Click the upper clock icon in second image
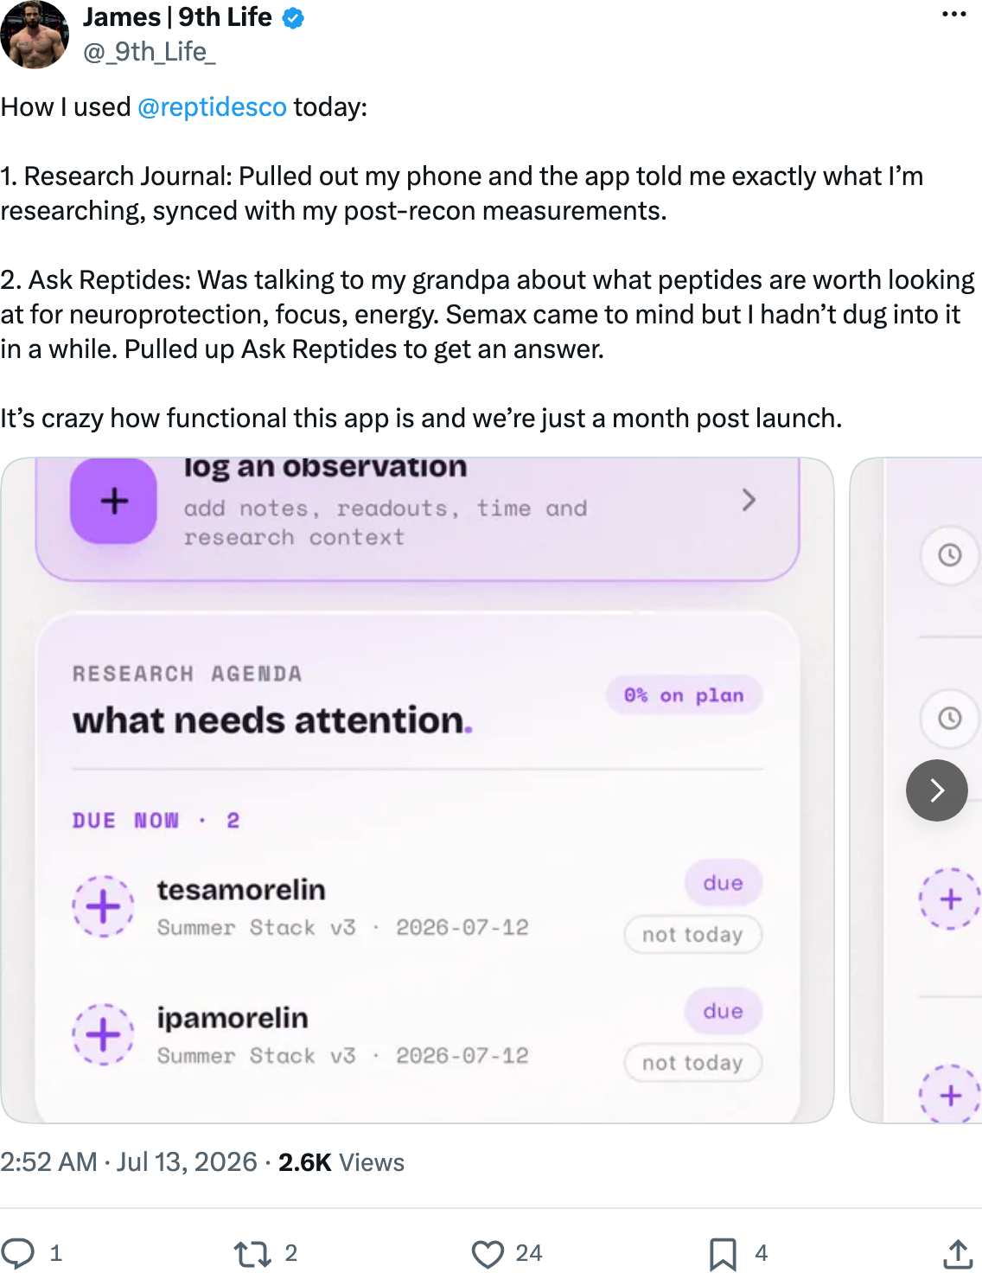 (x=950, y=555)
